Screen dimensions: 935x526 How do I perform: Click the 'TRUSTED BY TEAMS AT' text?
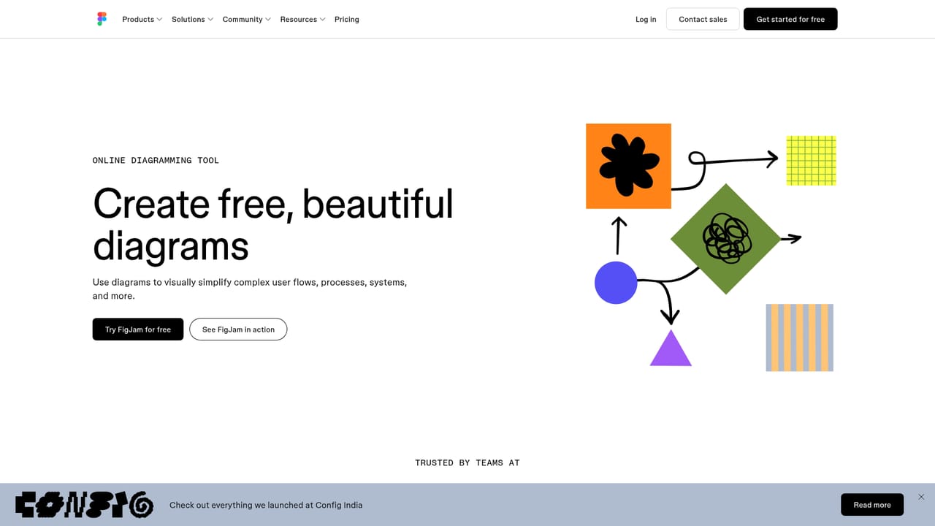point(467,462)
